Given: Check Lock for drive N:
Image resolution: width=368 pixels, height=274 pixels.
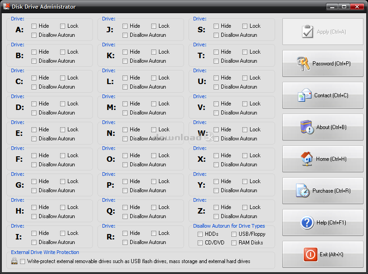Looking at the screenshot, I should tap(154, 130).
